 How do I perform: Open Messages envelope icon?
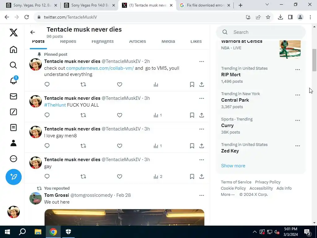click(13, 96)
